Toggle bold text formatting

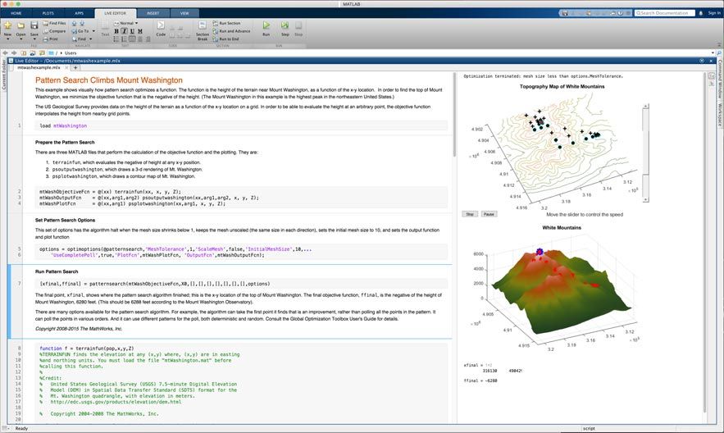click(117, 31)
